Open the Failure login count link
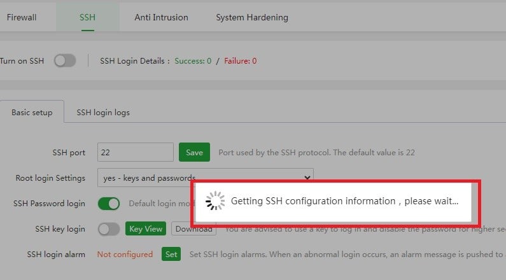Image resolution: width=506 pixels, height=280 pixels. pos(240,61)
